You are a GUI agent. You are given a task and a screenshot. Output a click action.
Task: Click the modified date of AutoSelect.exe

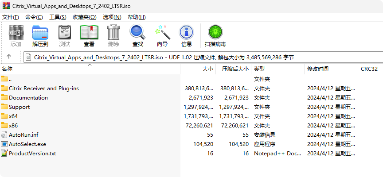[331, 144]
